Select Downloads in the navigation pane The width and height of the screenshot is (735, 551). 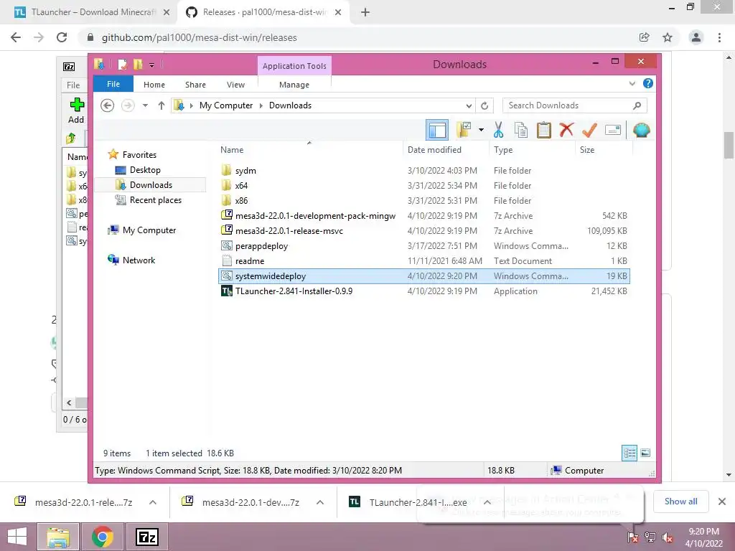tap(151, 184)
